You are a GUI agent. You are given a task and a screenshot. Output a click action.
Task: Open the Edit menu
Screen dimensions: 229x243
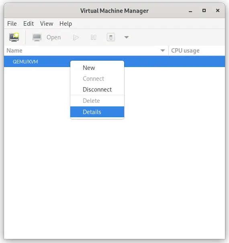pyautogui.click(x=29, y=24)
